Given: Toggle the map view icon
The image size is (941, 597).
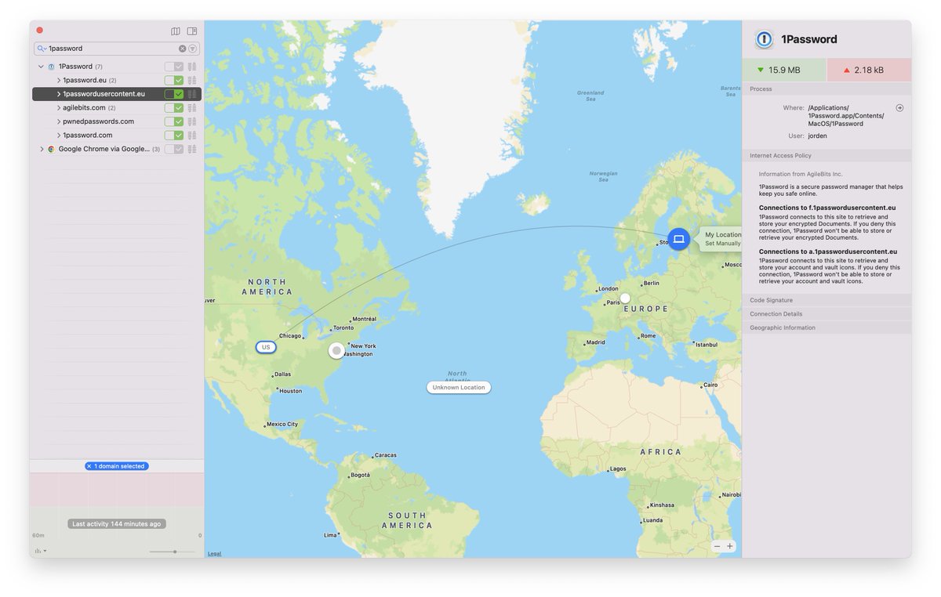Looking at the screenshot, I should [176, 31].
